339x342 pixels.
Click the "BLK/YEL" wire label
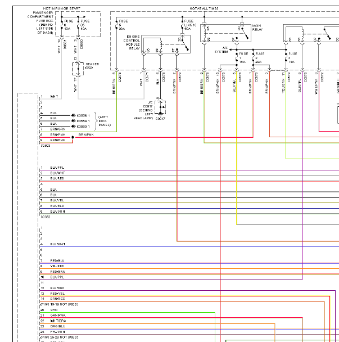[57, 200]
